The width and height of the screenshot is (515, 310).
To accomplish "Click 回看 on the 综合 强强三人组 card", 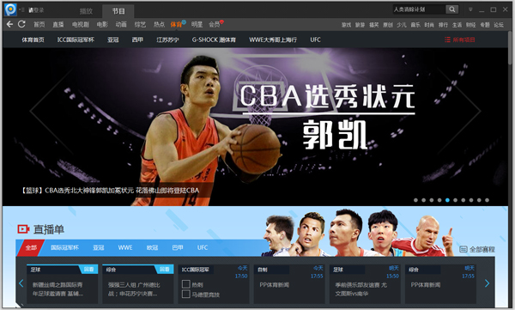I will pos(164,270).
